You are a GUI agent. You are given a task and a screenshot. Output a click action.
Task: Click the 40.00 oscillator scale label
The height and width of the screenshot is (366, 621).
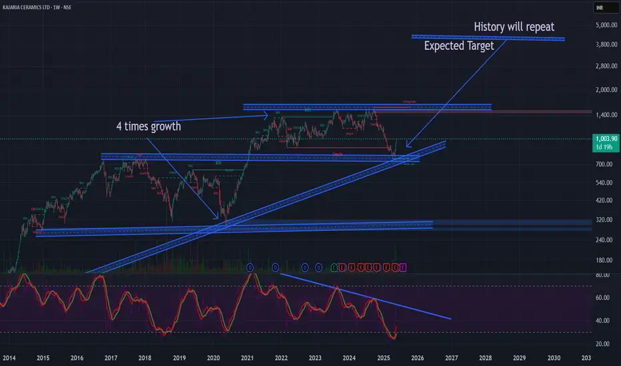(x=602, y=321)
